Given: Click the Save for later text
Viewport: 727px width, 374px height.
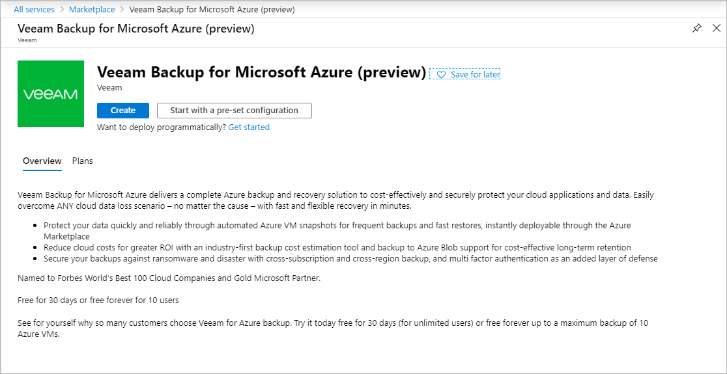Looking at the screenshot, I should 476,75.
